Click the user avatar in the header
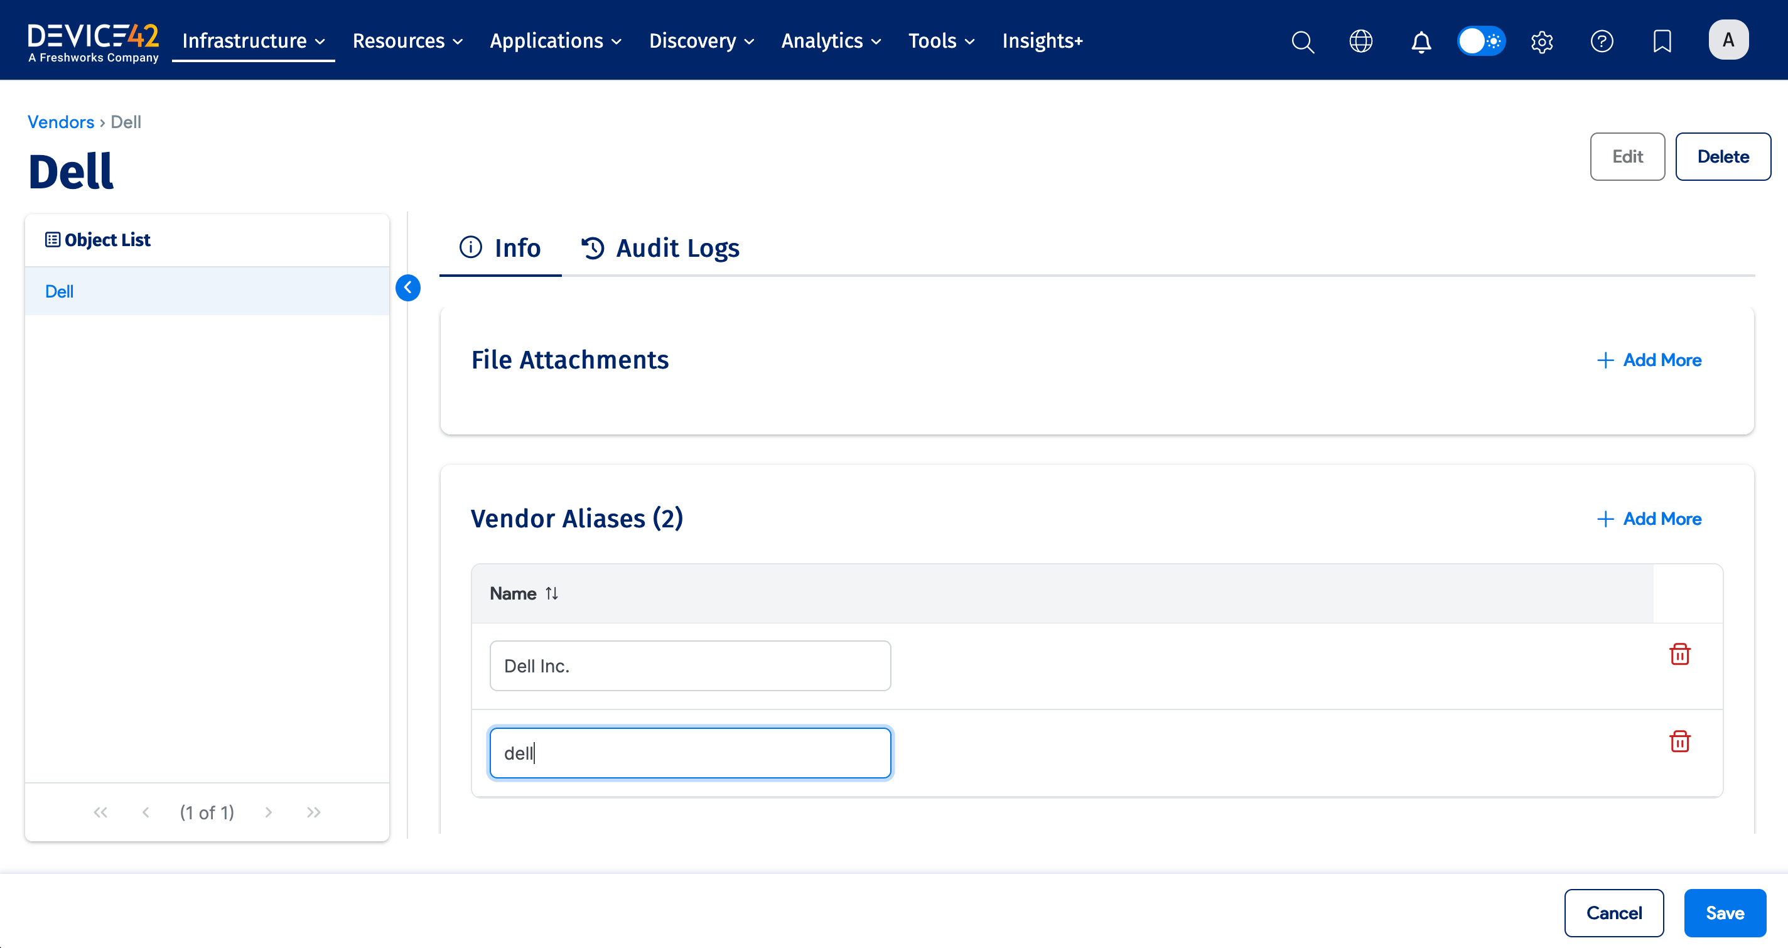The width and height of the screenshot is (1788, 948). pos(1729,40)
